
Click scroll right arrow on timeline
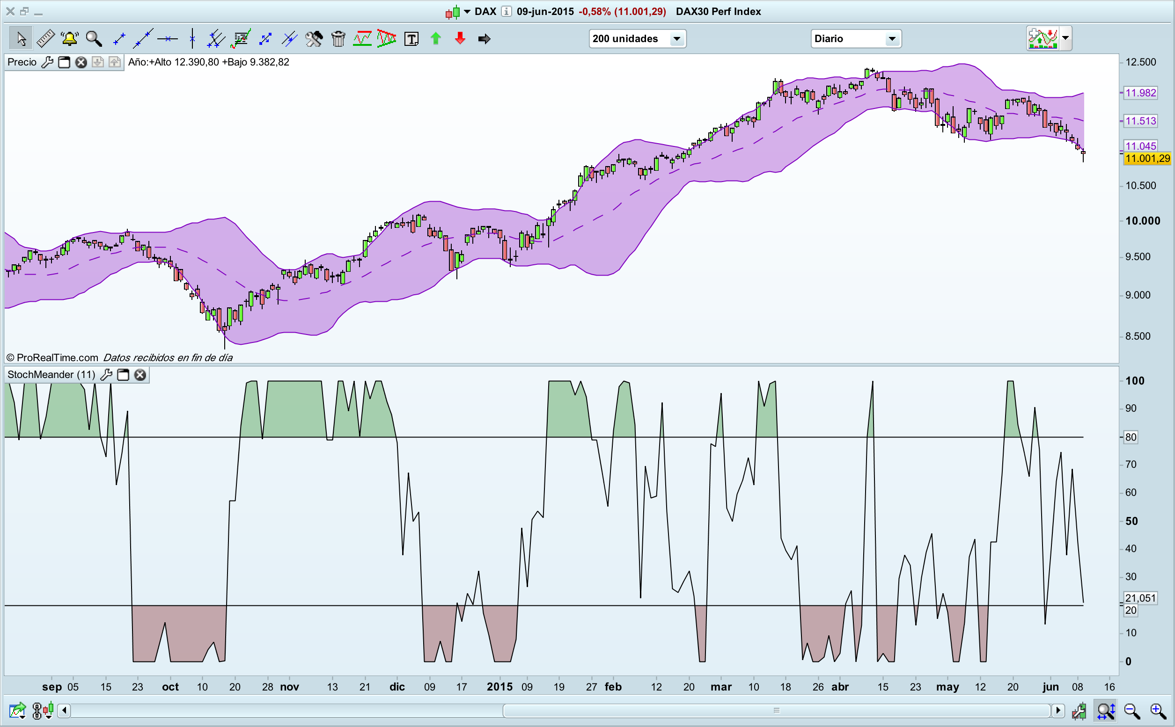click(x=1057, y=710)
